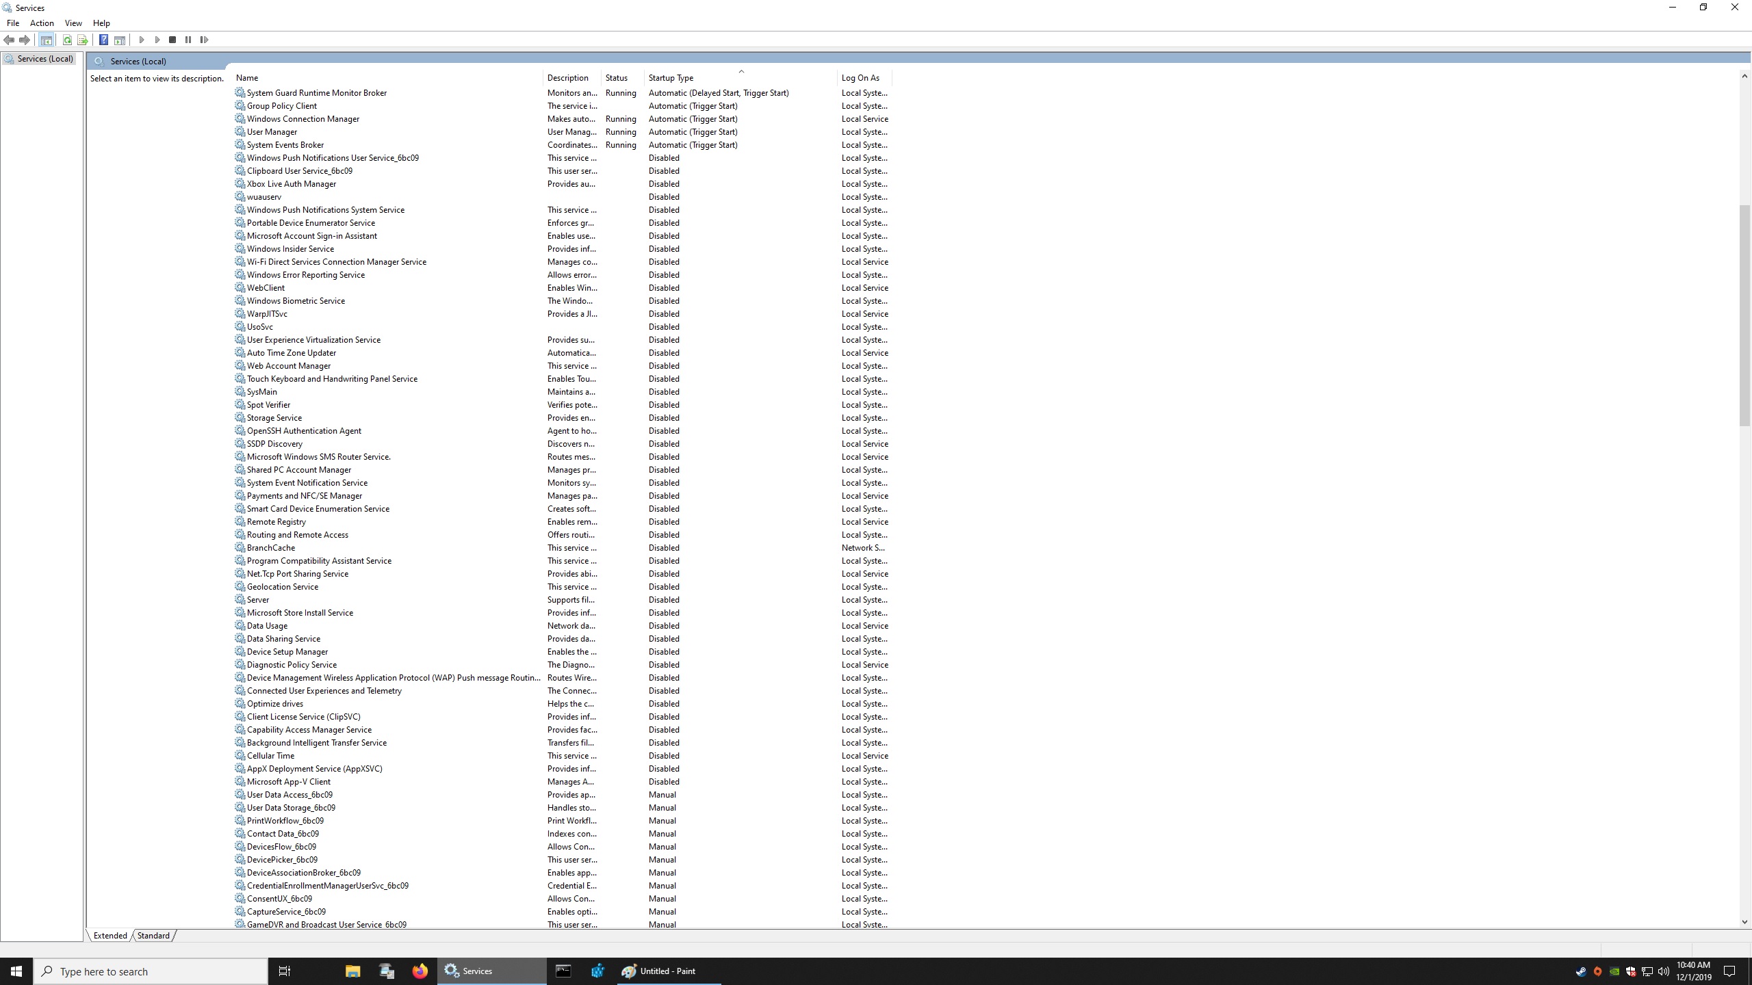Select Windows Update wuauserv service entry
Image resolution: width=1752 pixels, height=985 pixels.
pyautogui.click(x=263, y=196)
